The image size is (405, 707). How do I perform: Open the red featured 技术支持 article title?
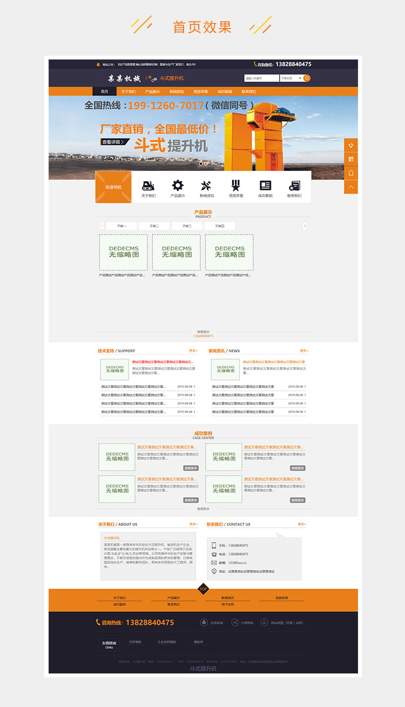point(163,362)
